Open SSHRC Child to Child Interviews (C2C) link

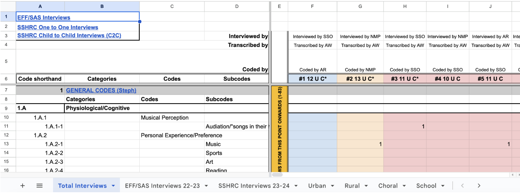coord(69,35)
